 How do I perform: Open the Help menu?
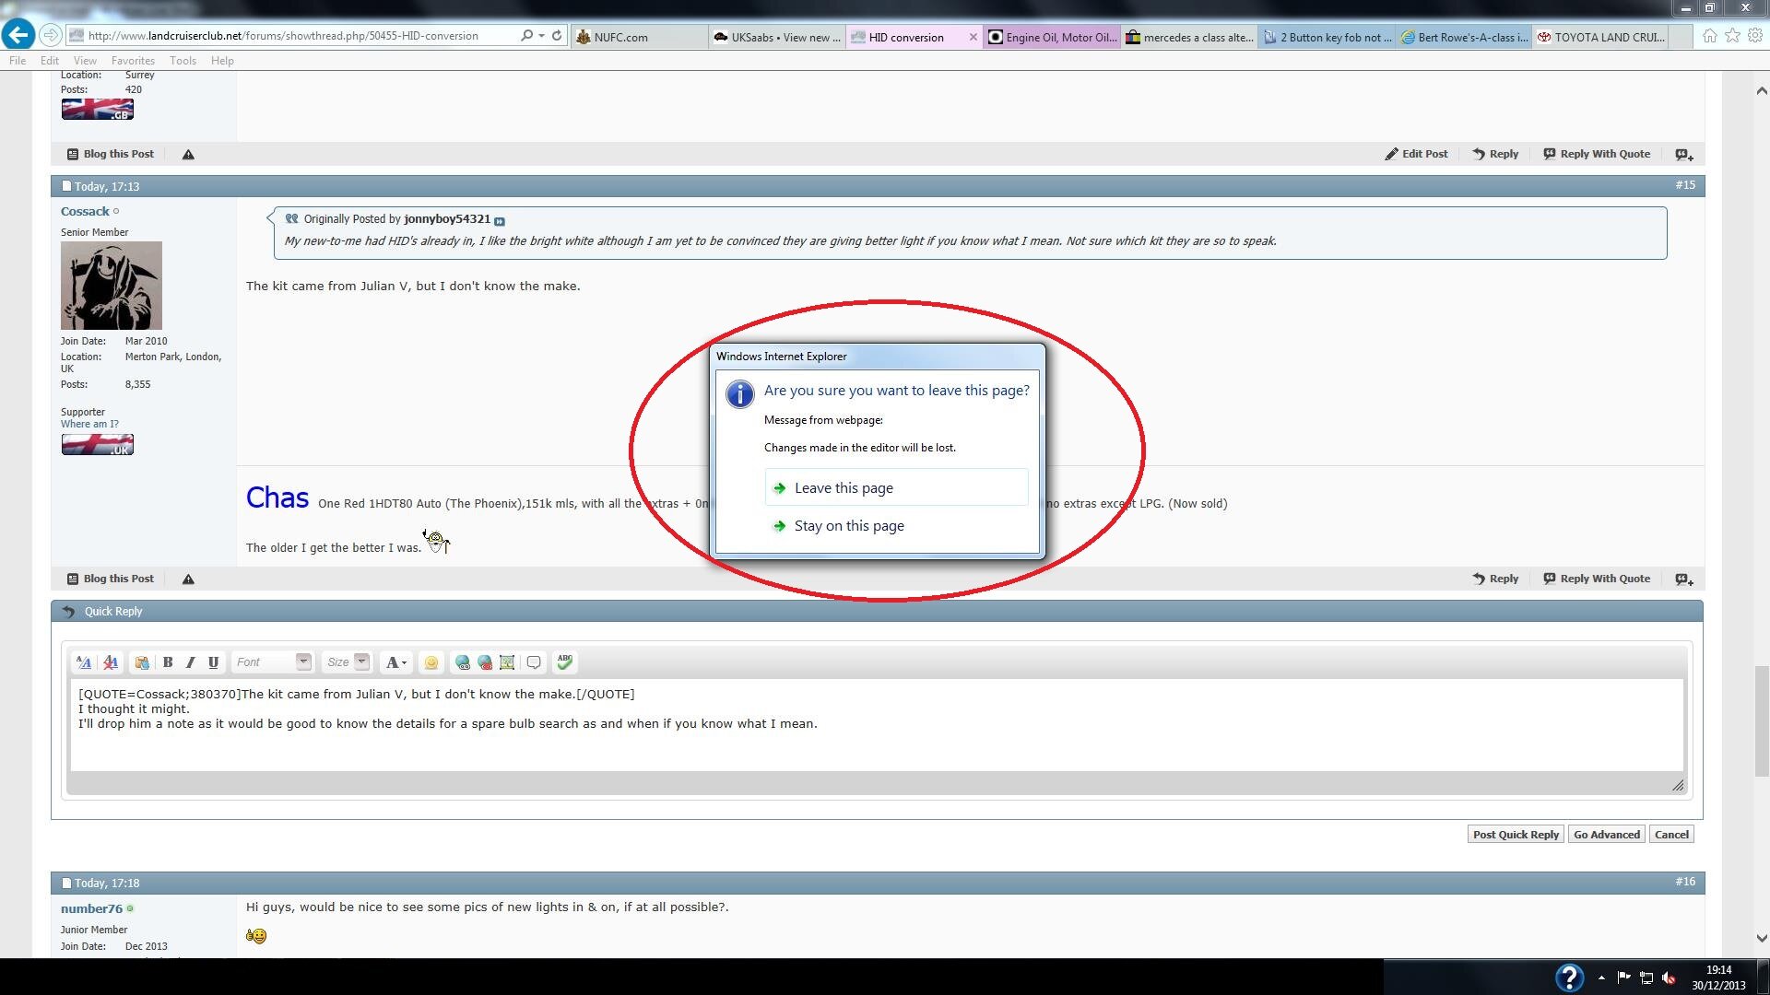[222, 61]
